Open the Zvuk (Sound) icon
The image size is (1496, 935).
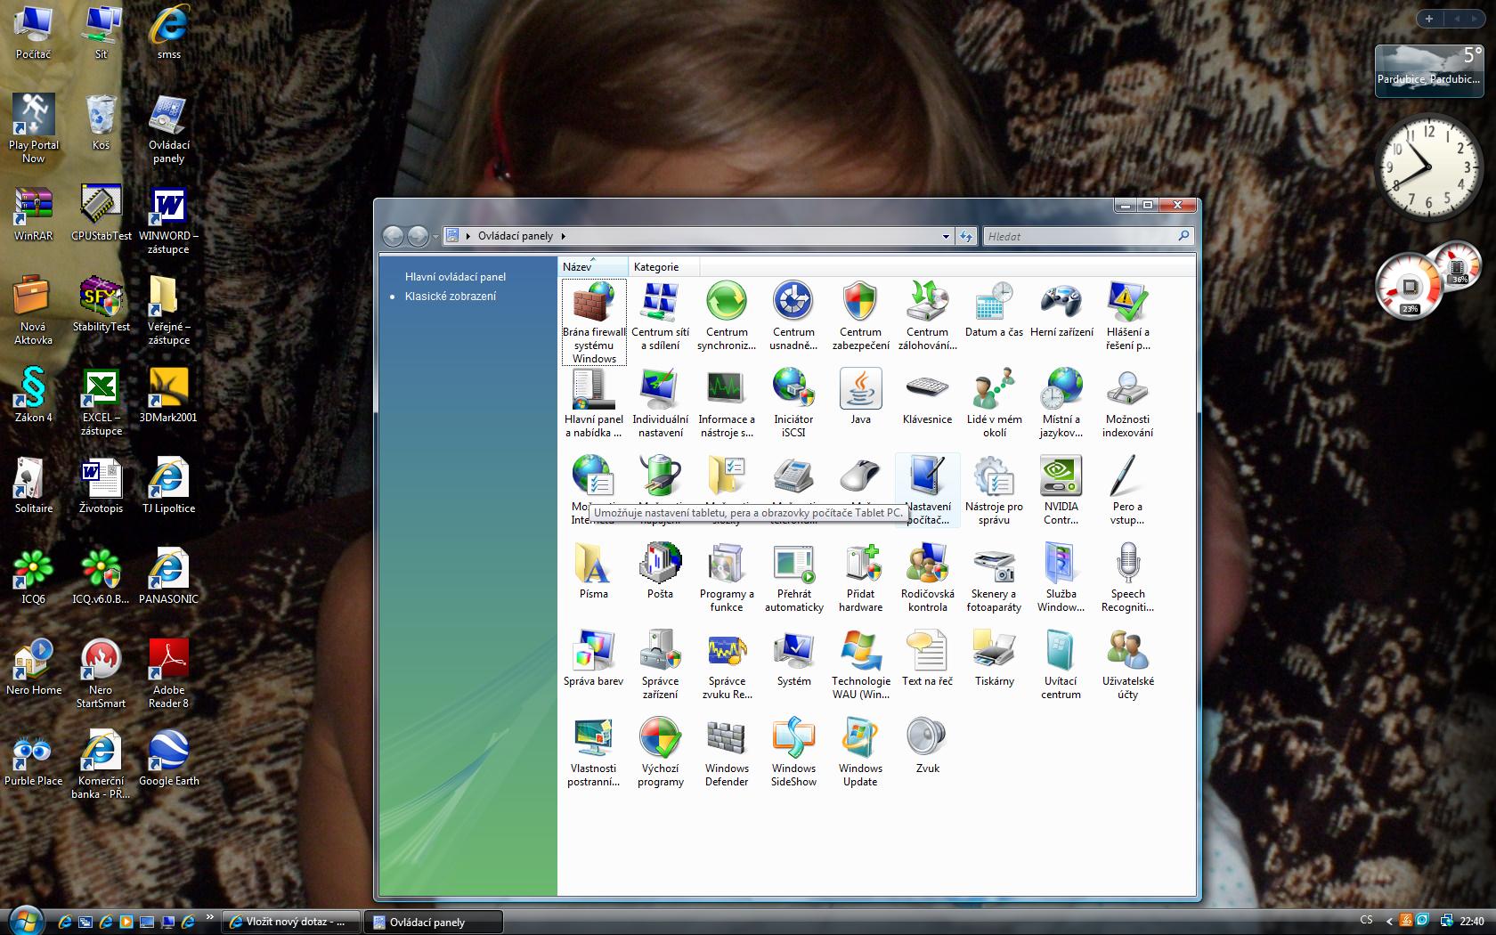[x=927, y=739]
